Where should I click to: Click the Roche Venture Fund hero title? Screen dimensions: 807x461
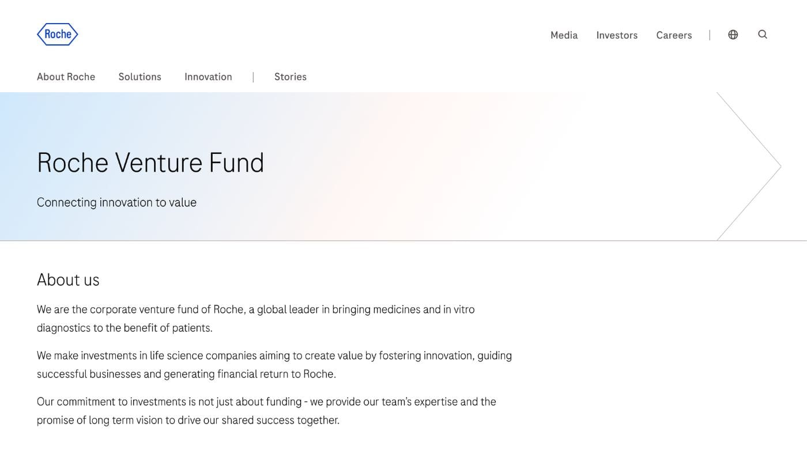pos(150,164)
